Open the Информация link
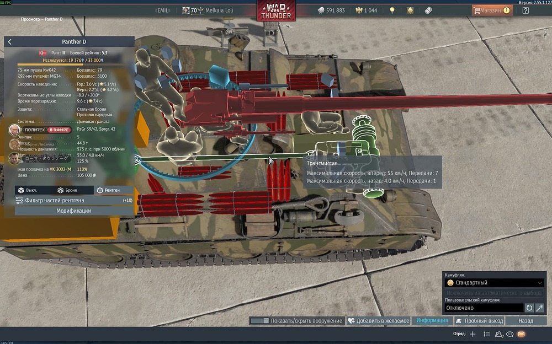The height and width of the screenshot is (344, 552). click(432, 320)
